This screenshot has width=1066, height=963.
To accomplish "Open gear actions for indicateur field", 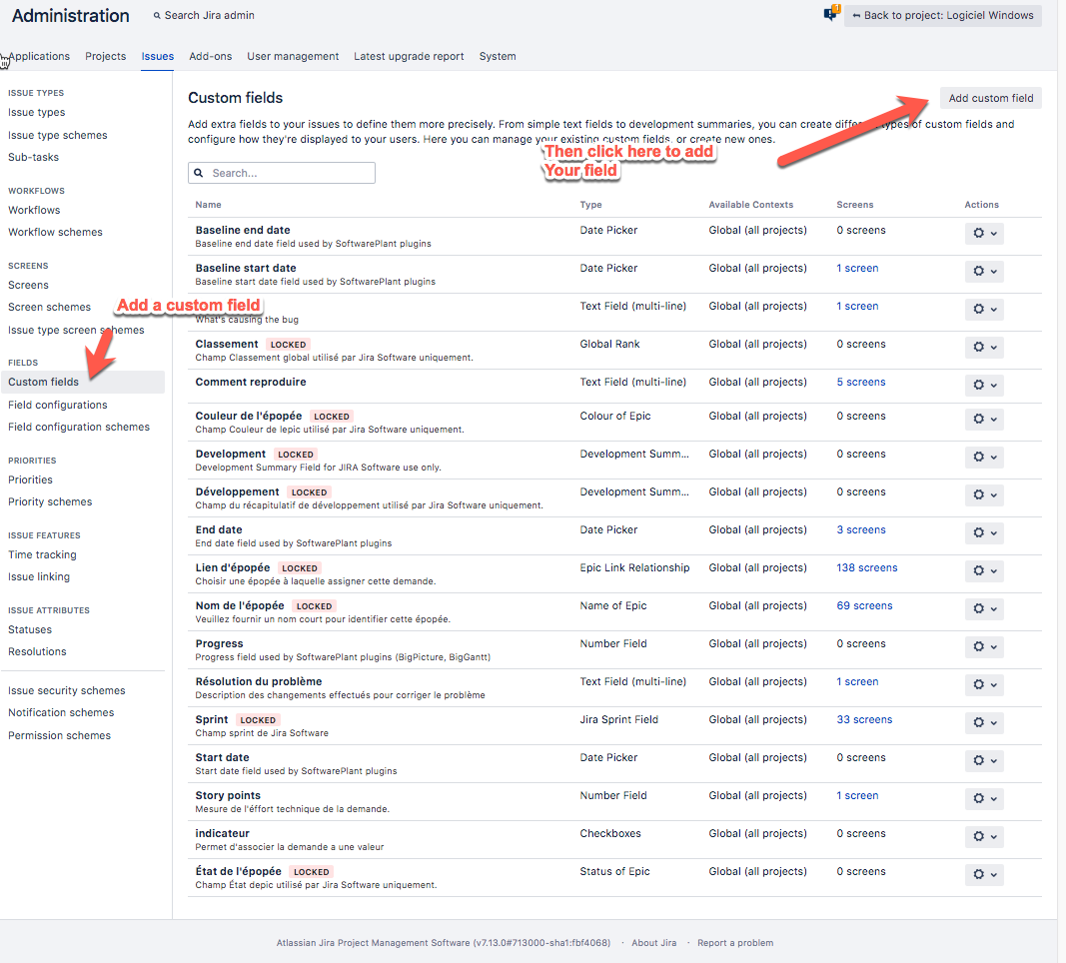I will (984, 836).
